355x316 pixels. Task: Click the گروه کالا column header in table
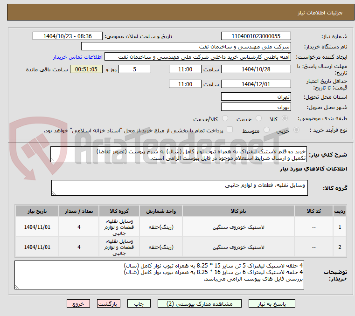pyautogui.click(x=119, y=211)
